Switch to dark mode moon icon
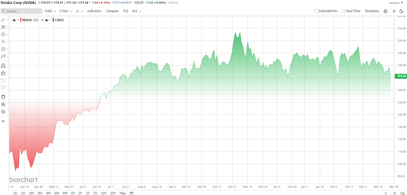This screenshot has width=407, height=195. pyautogui.click(x=401, y=11)
